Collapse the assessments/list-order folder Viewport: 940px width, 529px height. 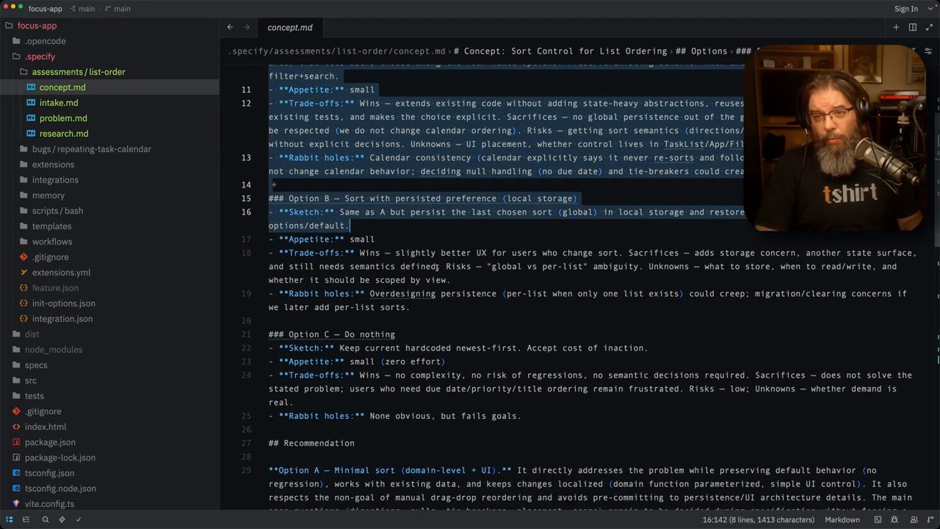[x=110, y=72]
